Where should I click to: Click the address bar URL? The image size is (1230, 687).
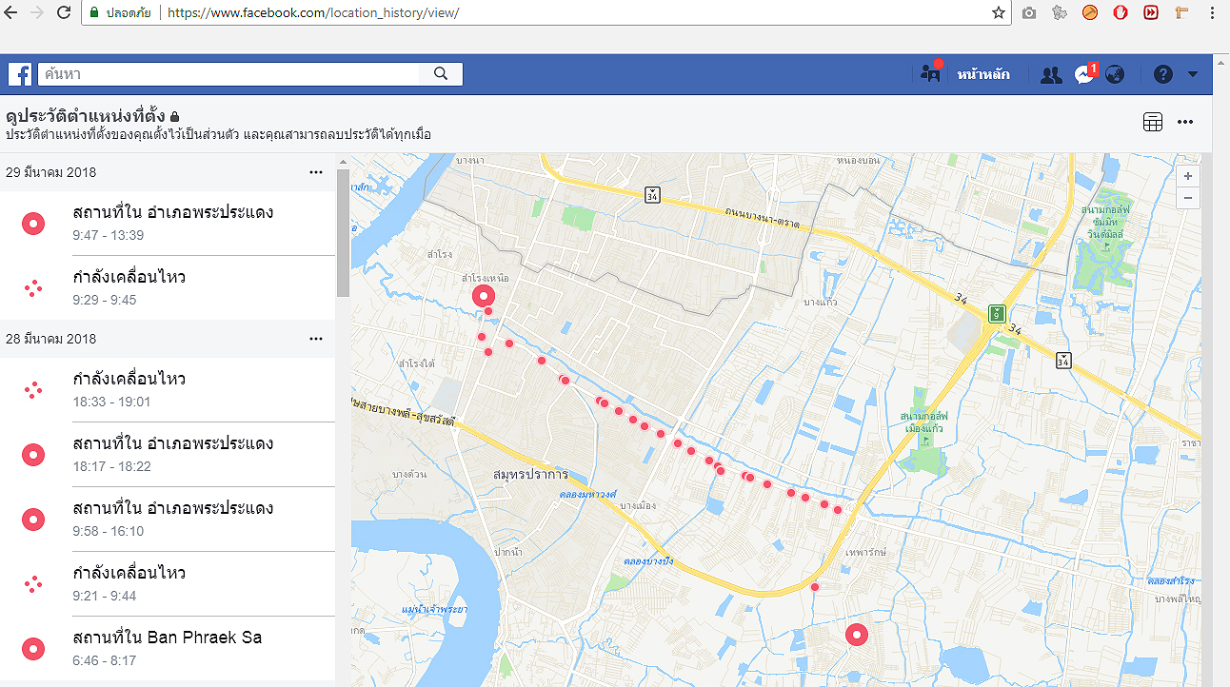(313, 13)
